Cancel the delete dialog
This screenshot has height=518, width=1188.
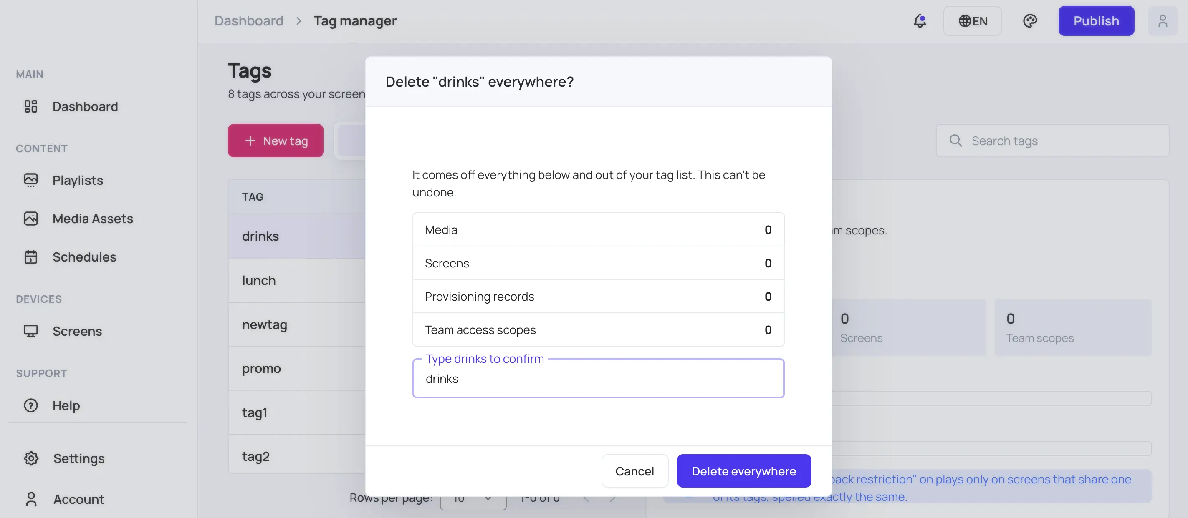click(634, 471)
